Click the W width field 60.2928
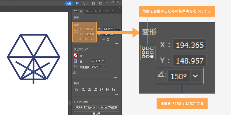 [109, 29]
